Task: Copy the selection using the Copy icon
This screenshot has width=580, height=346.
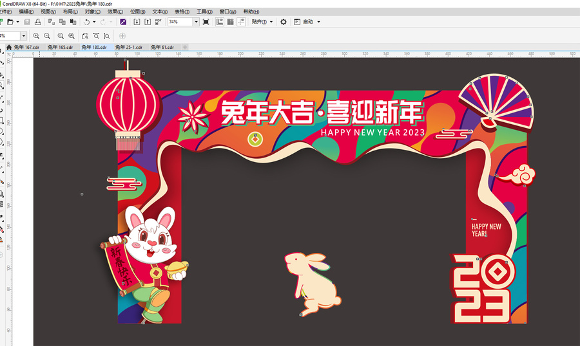Action: 62,22
